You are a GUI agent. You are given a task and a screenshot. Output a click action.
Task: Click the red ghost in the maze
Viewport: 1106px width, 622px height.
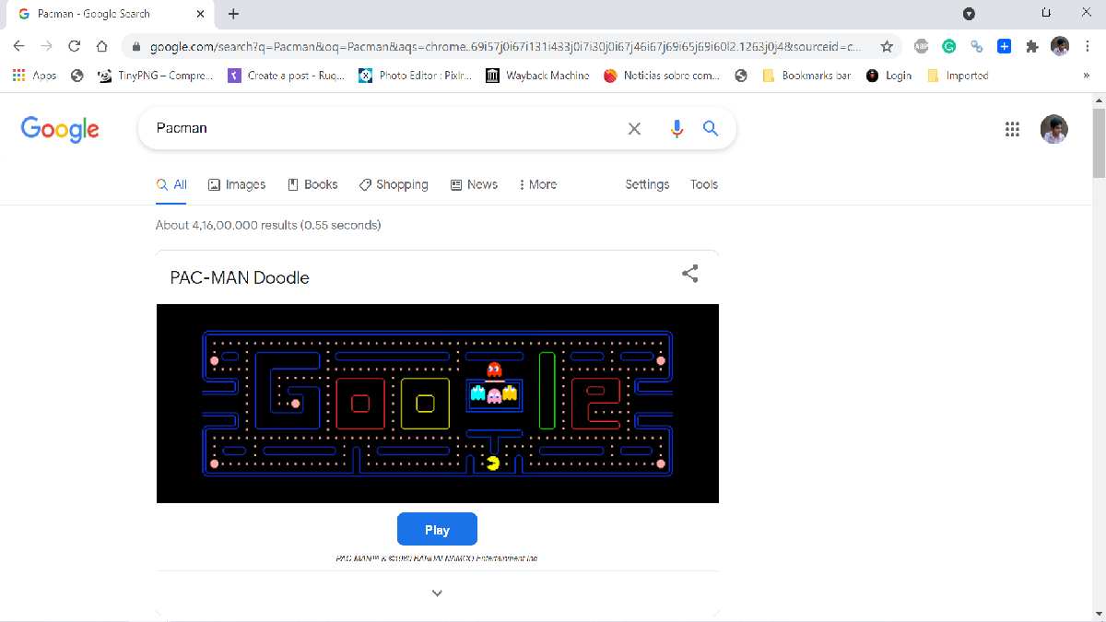[494, 370]
